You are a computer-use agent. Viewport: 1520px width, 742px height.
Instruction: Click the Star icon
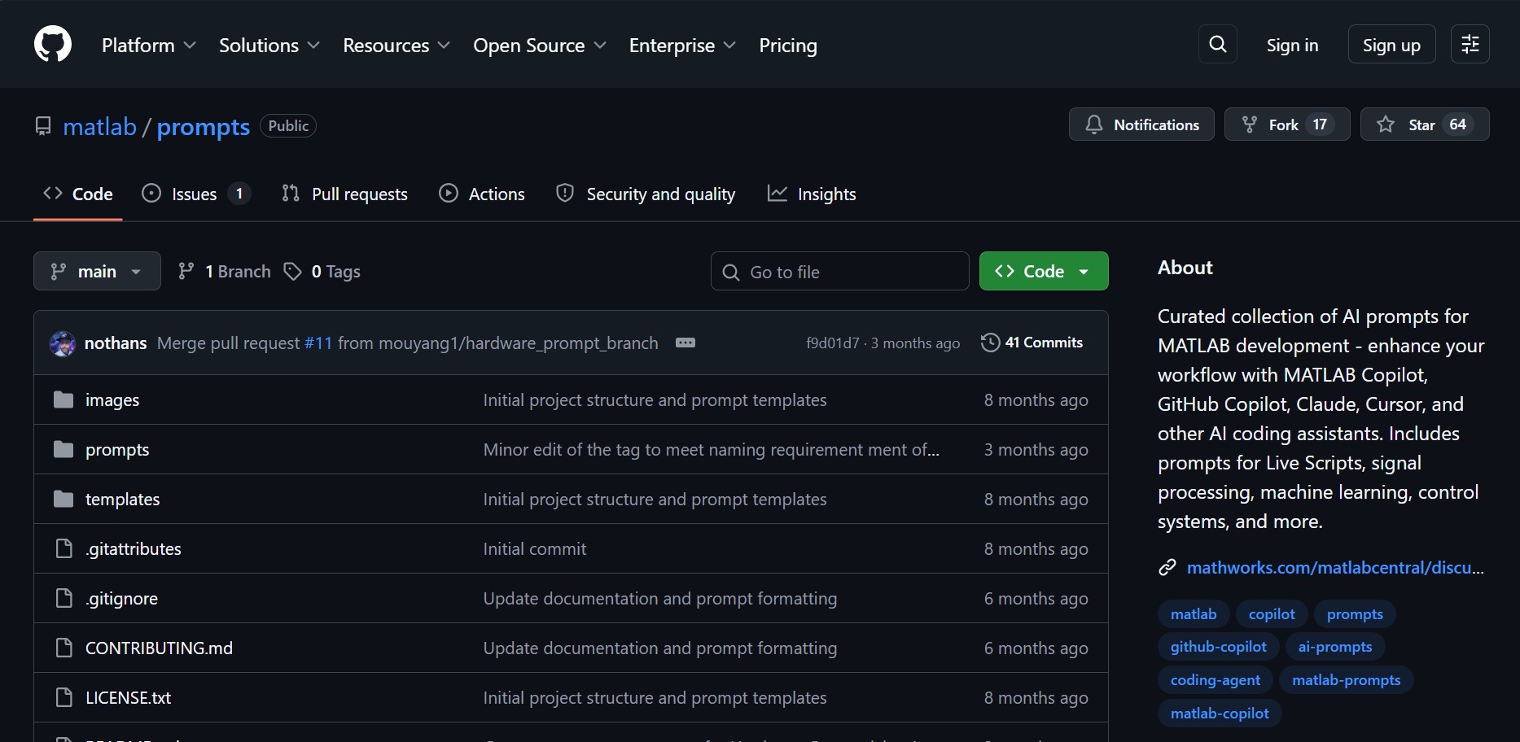pyautogui.click(x=1386, y=124)
